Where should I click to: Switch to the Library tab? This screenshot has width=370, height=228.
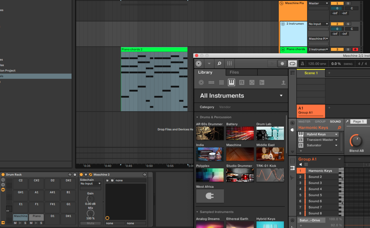(205, 72)
